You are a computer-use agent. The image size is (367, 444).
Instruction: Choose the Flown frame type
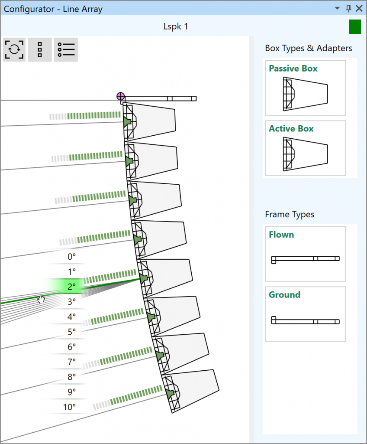tap(306, 254)
